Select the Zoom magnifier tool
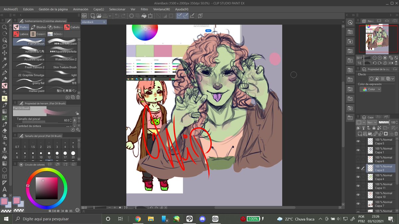The image size is (399, 224). 5,27
